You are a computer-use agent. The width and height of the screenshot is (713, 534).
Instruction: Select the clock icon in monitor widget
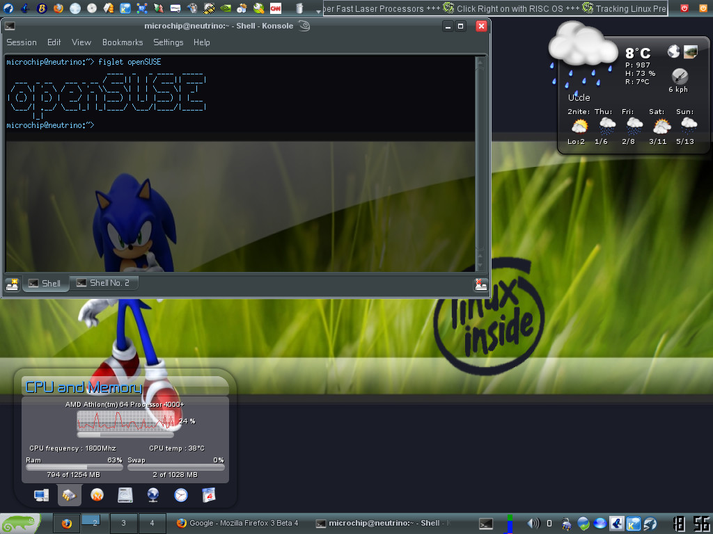(181, 495)
